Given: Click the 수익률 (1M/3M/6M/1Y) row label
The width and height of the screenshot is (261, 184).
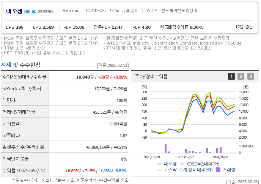Looking at the screenshot, I should pos(24,170).
